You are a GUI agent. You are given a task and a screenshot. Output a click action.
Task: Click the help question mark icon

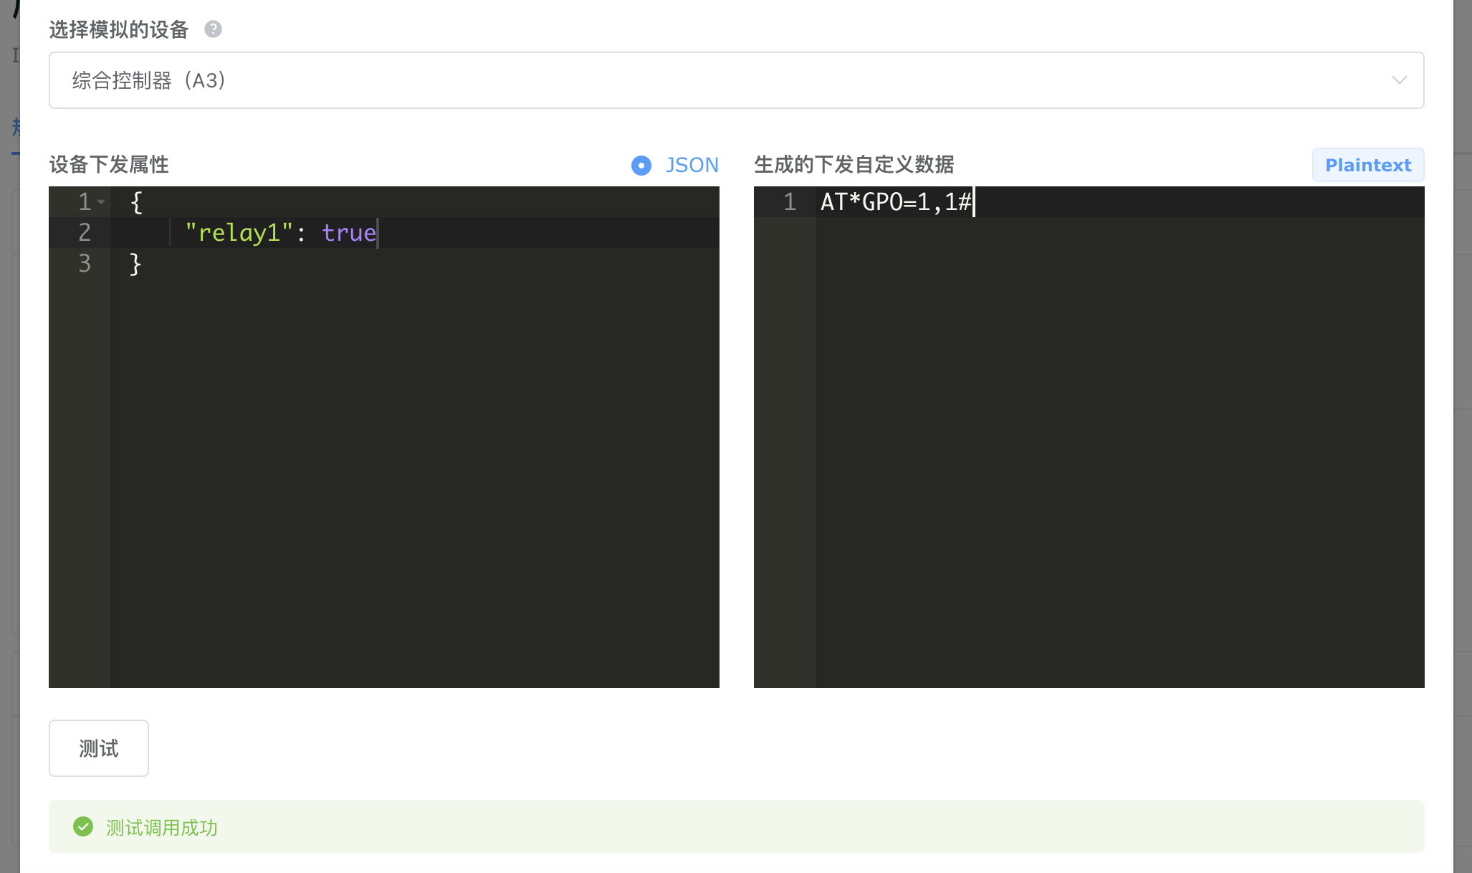pyautogui.click(x=213, y=29)
